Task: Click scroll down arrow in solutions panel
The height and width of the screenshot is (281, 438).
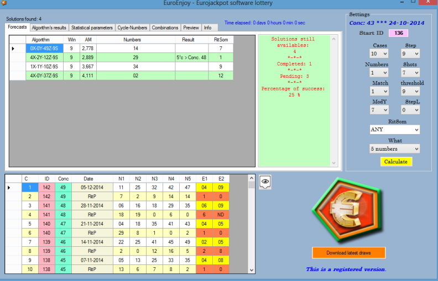Action: pyautogui.click(x=333, y=163)
